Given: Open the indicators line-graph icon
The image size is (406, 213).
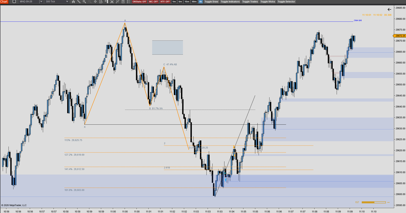Looking at the screenshot, I should [117, 2].
